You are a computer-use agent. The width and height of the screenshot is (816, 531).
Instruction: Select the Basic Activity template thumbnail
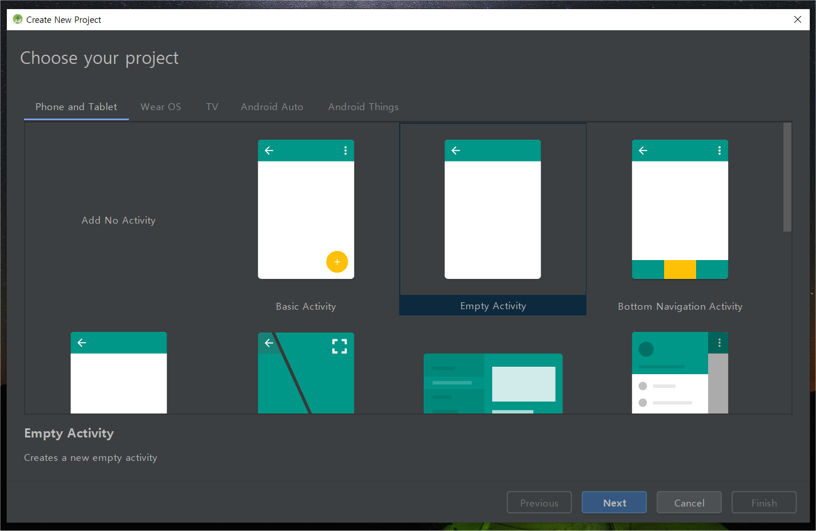(306, 209)
